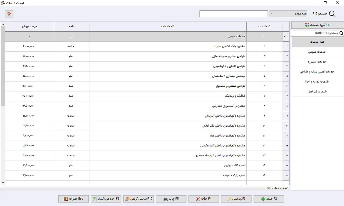344x206 pixels.
Task: Select the مهندسی معماری / ساختمان row
Action: (x=147, y=76)
